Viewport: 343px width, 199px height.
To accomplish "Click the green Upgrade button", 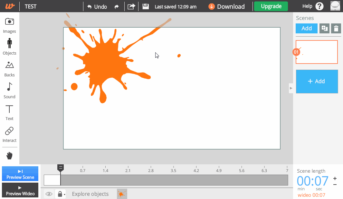I will coord(271,6).
